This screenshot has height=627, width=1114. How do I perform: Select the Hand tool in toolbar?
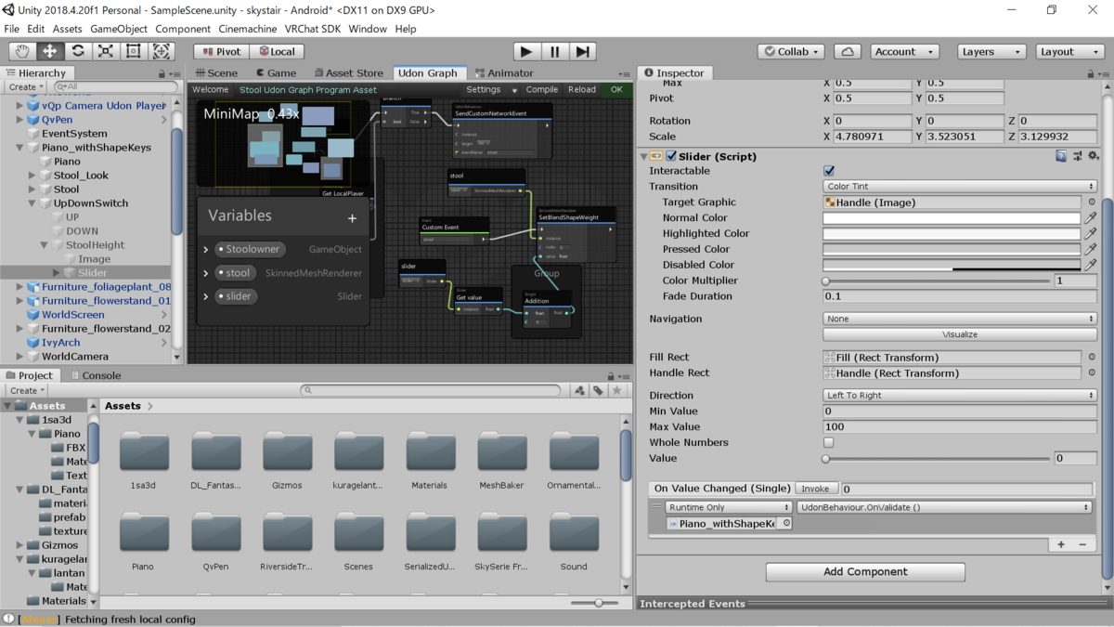[x=22, y=51]
